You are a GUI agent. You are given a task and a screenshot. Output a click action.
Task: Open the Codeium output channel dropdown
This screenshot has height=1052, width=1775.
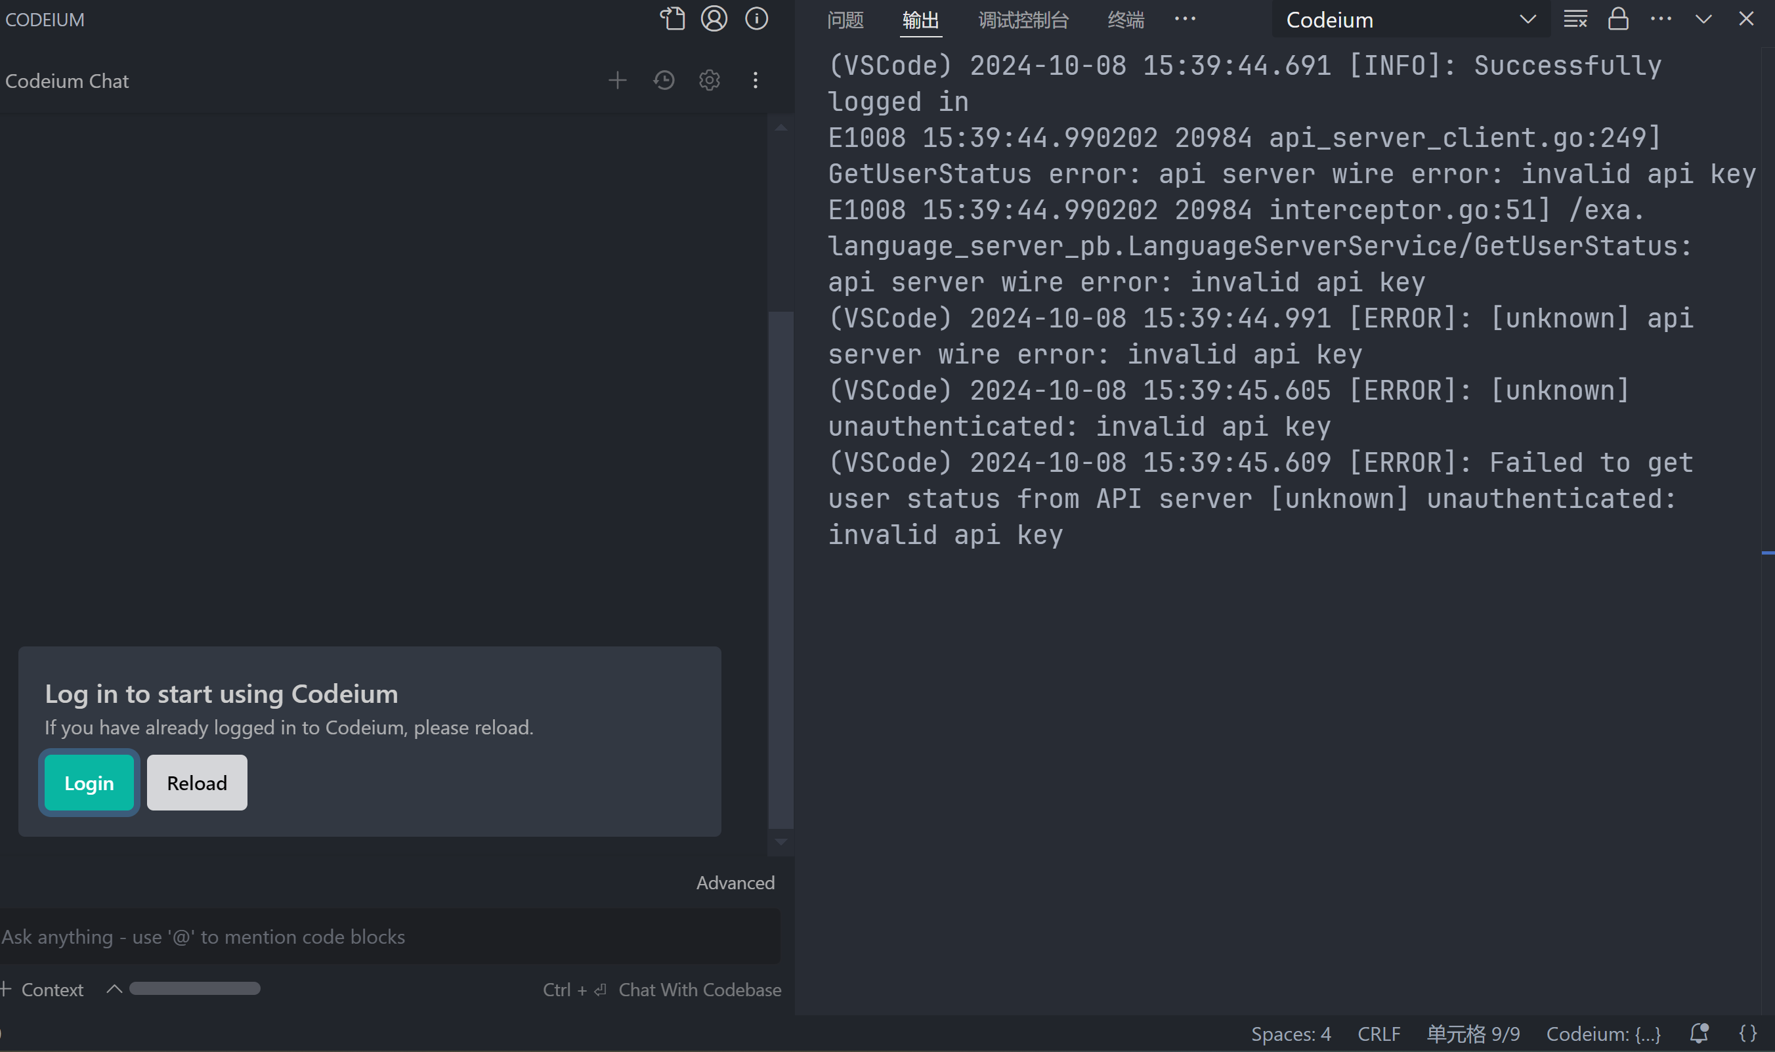tap(1411, 20)
